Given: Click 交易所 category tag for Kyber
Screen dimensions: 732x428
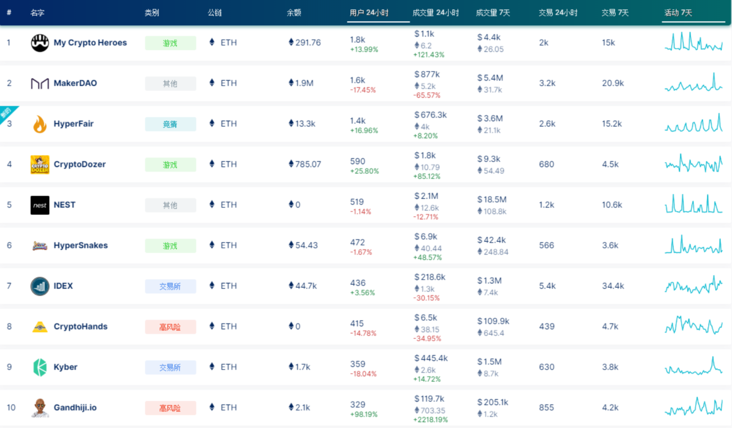Looking at the screenshot, I should pyautogui.click(x=170, y=368).
